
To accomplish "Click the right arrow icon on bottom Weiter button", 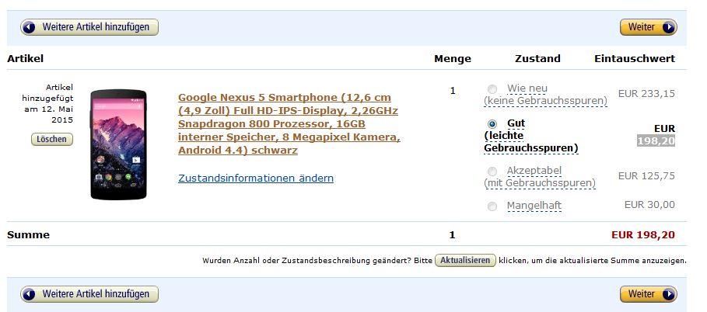I will coord(668,294).
